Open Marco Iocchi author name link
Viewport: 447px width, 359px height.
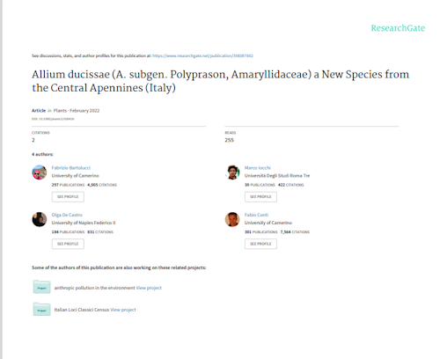[258, 168]
